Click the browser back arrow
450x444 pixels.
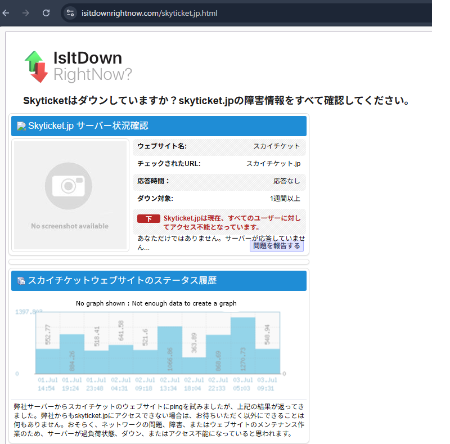tap(6, 13)
